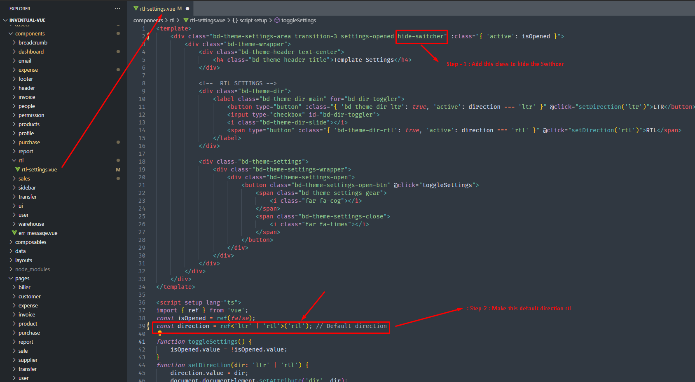Click '// Default direction' comment
Viewport: 695px width, 382px height.
[x=351, y=326]
